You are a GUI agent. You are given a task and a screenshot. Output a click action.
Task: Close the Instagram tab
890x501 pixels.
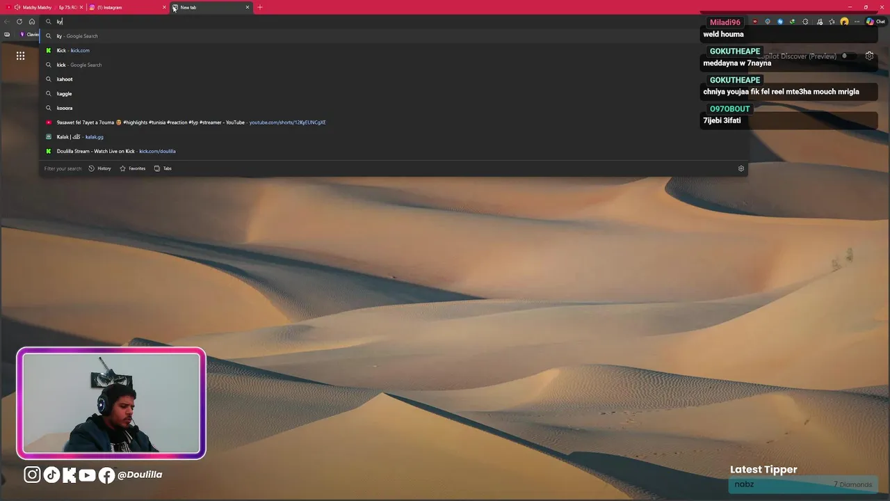[x=164, y=7]
